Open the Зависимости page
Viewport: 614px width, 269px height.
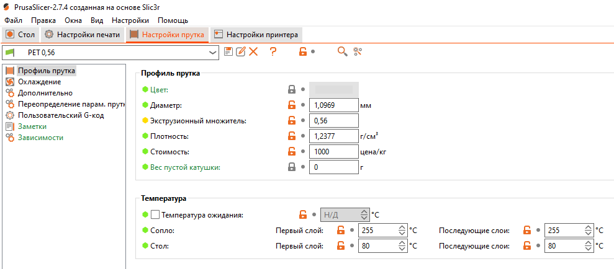[40, 138]
